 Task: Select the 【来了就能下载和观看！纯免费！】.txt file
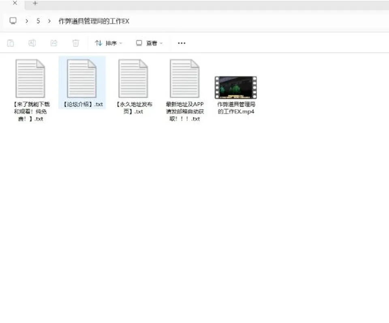[x=30, y=90]
